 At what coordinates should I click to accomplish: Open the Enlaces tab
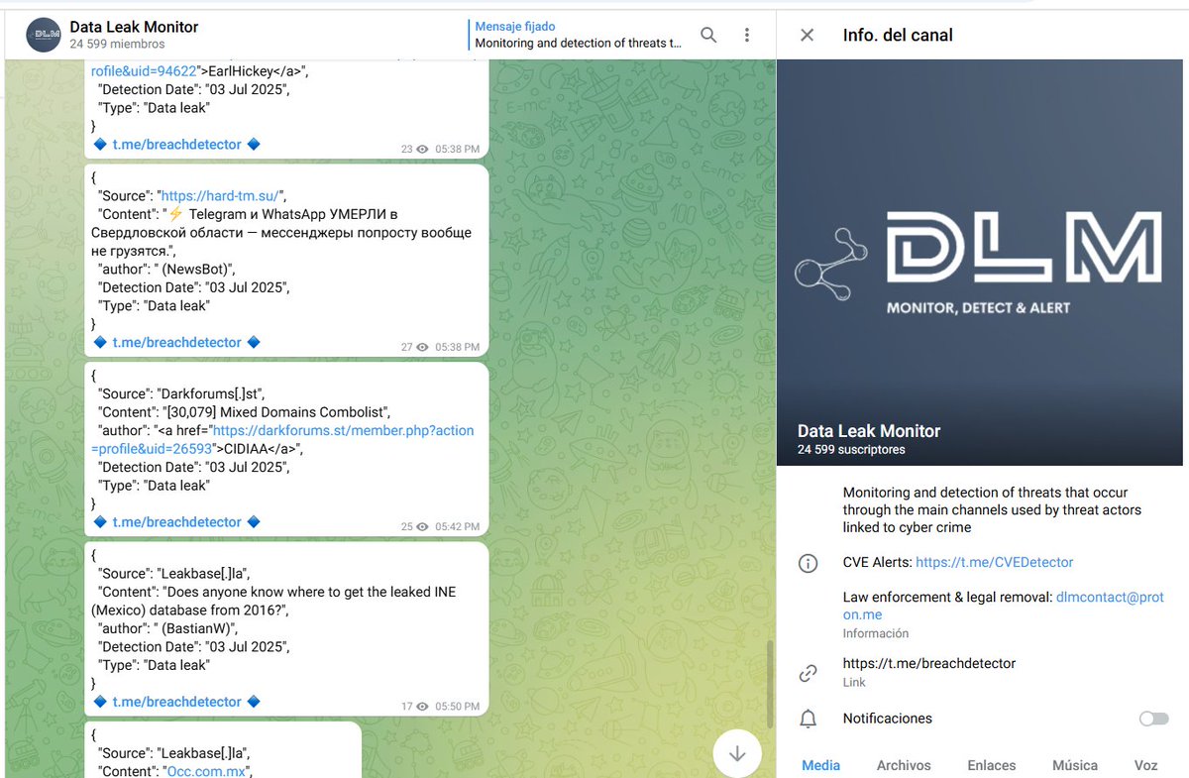pos(992,765)
